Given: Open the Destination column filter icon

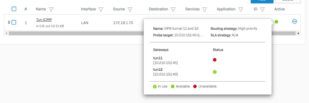Looking at the screenshot, I should point(173,9).
